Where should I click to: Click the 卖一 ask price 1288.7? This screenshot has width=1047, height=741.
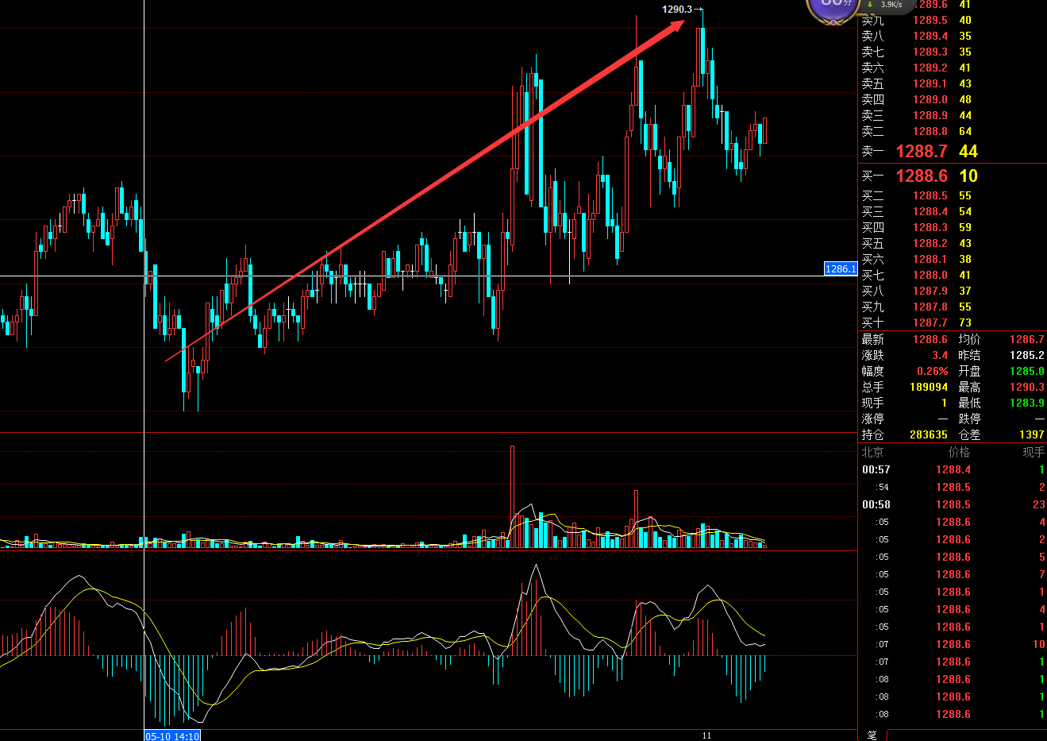(x=922, y=151)
